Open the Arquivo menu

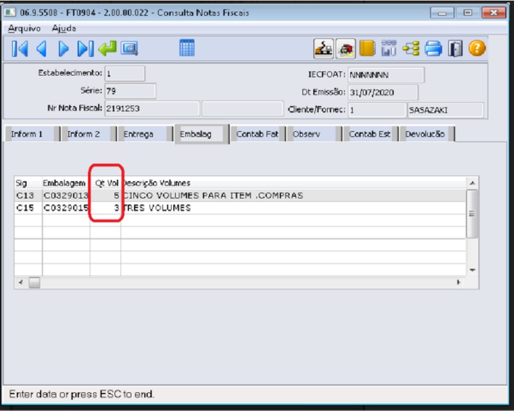tap(24, 28)
